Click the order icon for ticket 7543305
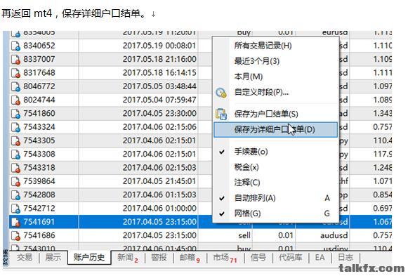Screen dimensions: 408x276 coord(15,140)
